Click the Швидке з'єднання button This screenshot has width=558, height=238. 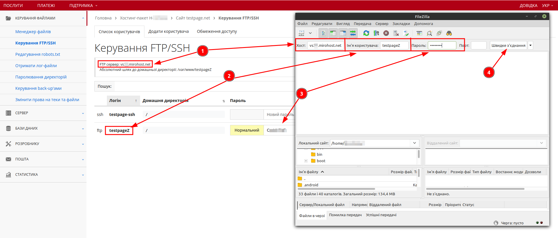(x=508, y=45)
